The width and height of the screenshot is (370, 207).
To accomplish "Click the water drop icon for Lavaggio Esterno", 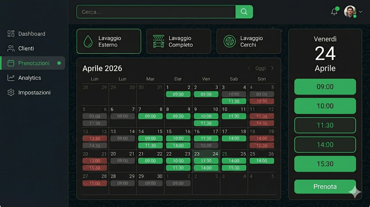I will (x=88, y=41).
